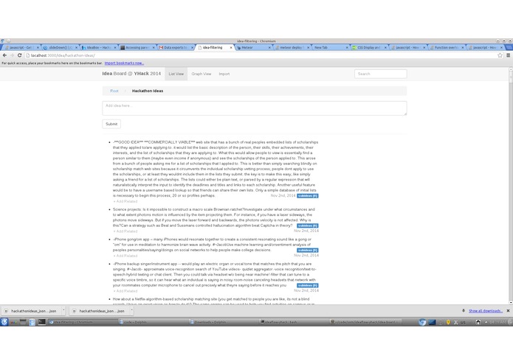Reload the page with the refresh icon

20,55
